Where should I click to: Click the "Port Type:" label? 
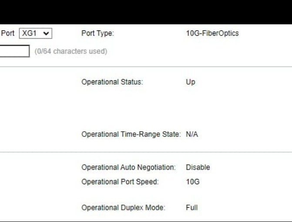pos(97,33)
